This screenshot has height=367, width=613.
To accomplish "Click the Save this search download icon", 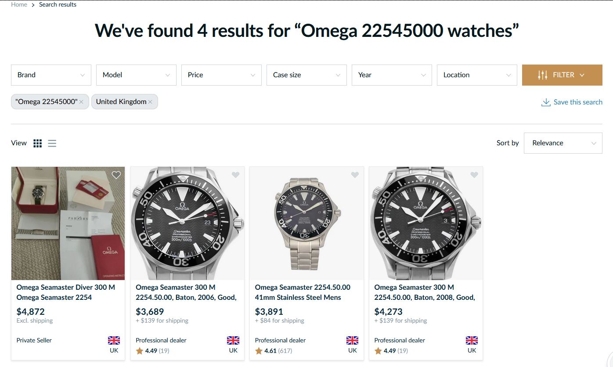I will [546, 102].
